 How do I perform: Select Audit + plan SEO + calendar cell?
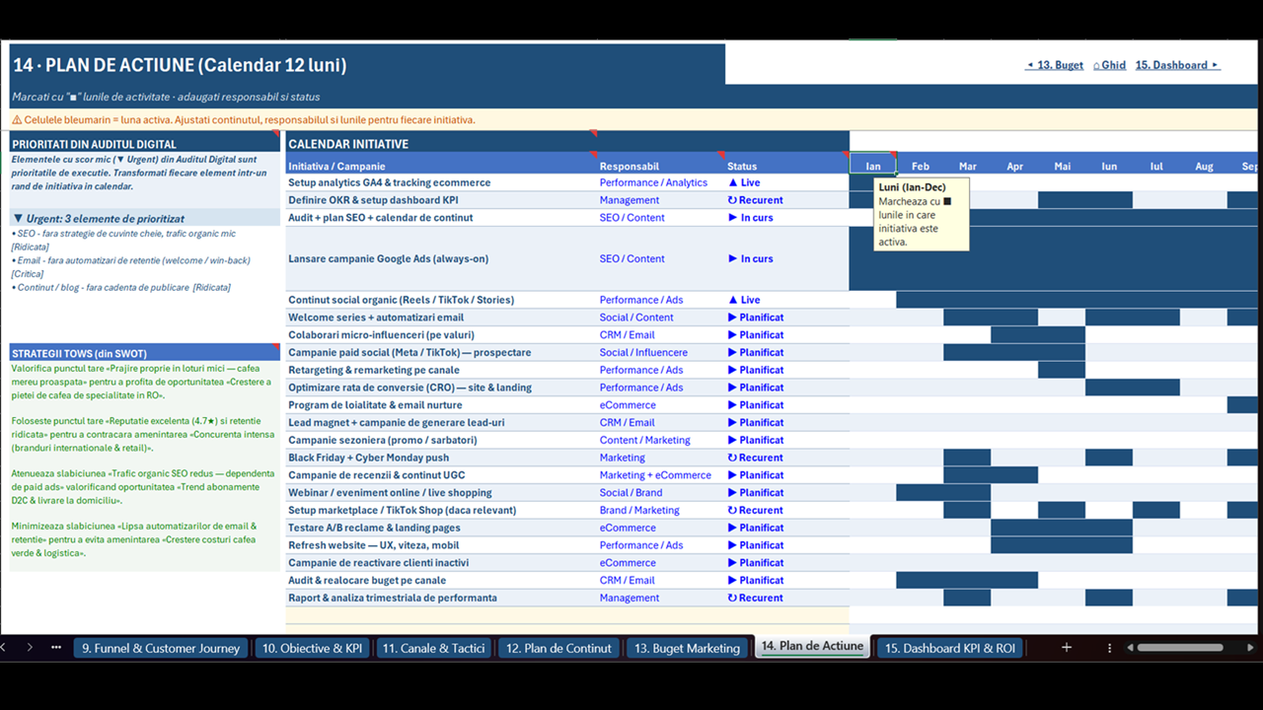click(x=441, y=218)
